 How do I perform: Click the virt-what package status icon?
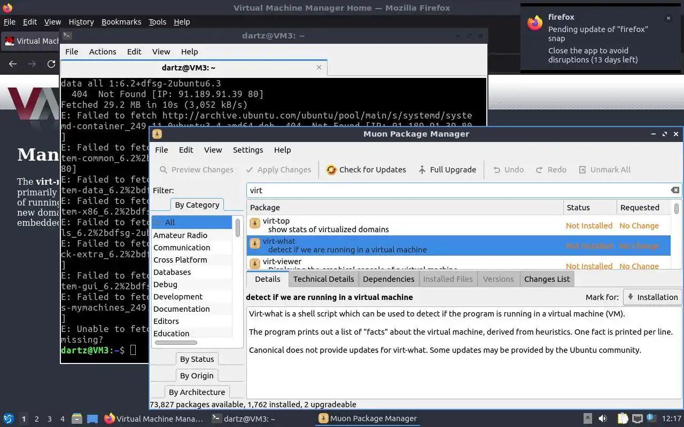click(255, 243)
